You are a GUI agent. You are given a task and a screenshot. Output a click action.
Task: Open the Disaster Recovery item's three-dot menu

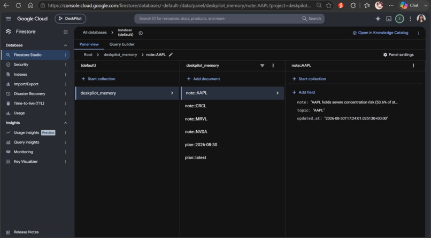pyautogui.click(x=65, y=94)
